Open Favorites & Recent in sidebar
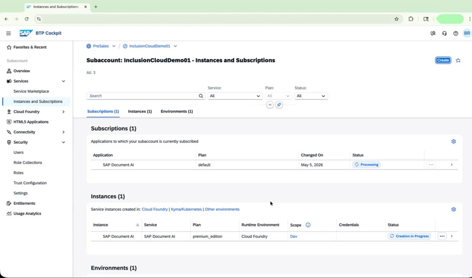Image resolution: width=472 pixels, height=278 pixels. coord(30,47)
